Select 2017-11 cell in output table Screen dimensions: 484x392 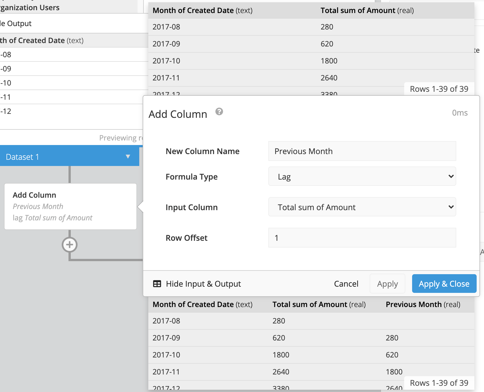(x=166, y=372)
